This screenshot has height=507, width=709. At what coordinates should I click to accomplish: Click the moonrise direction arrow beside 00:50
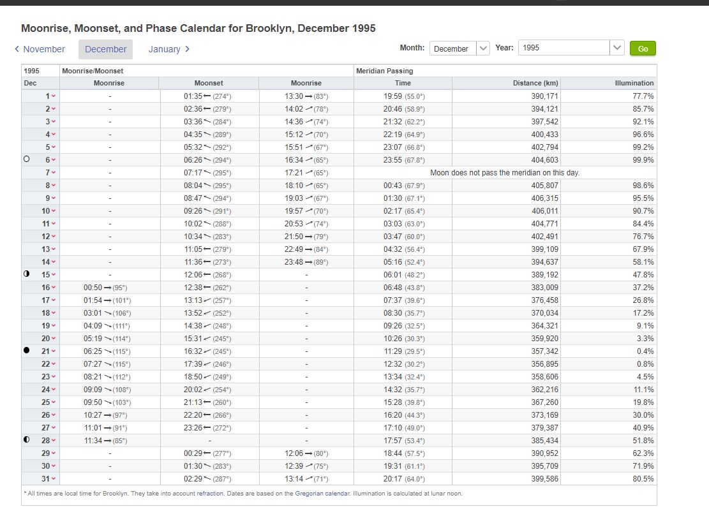108,288
